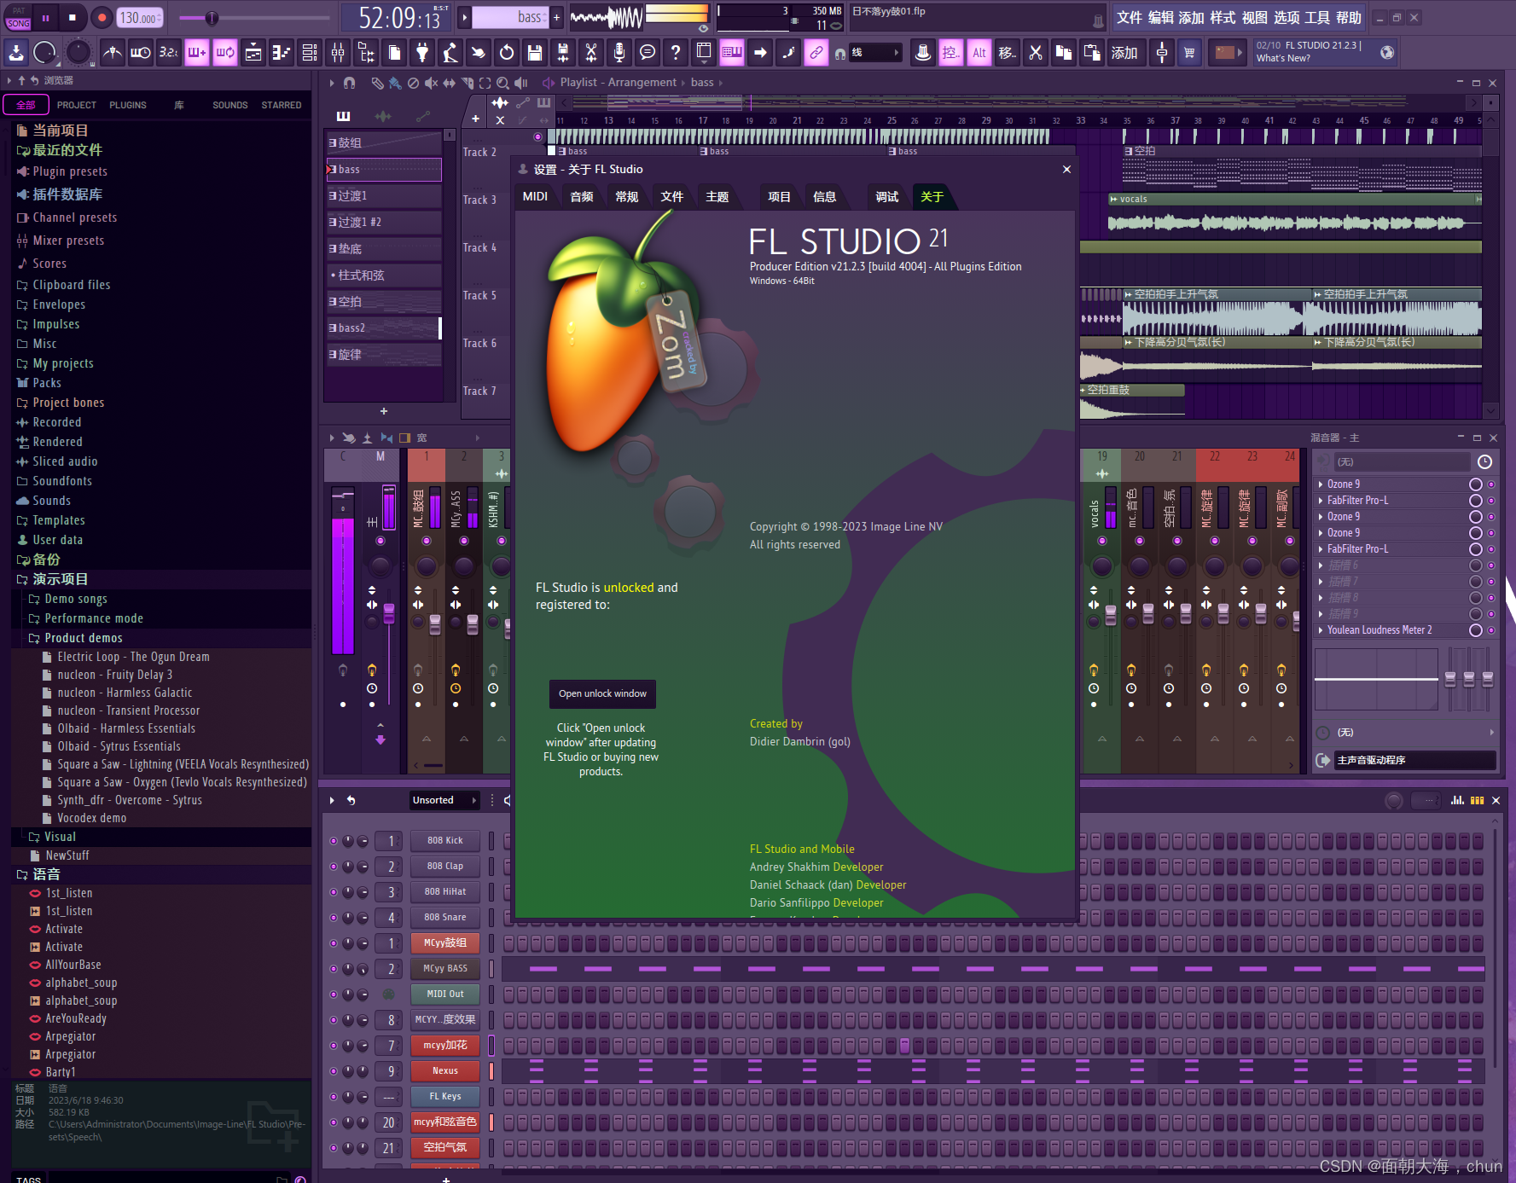Toggle the metronome icon in toolbar
Viewport: 1516px width, 1183px height.
[112, 53]
